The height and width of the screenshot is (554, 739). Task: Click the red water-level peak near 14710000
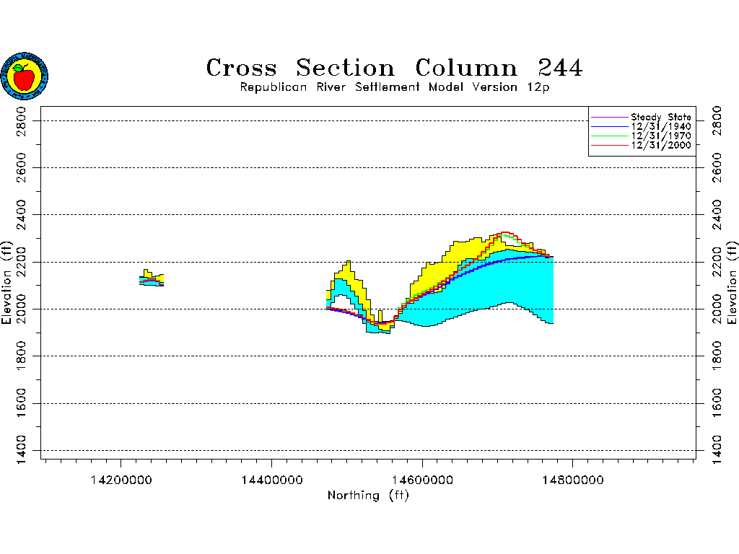pyautogui.click(x=505, y=233)
